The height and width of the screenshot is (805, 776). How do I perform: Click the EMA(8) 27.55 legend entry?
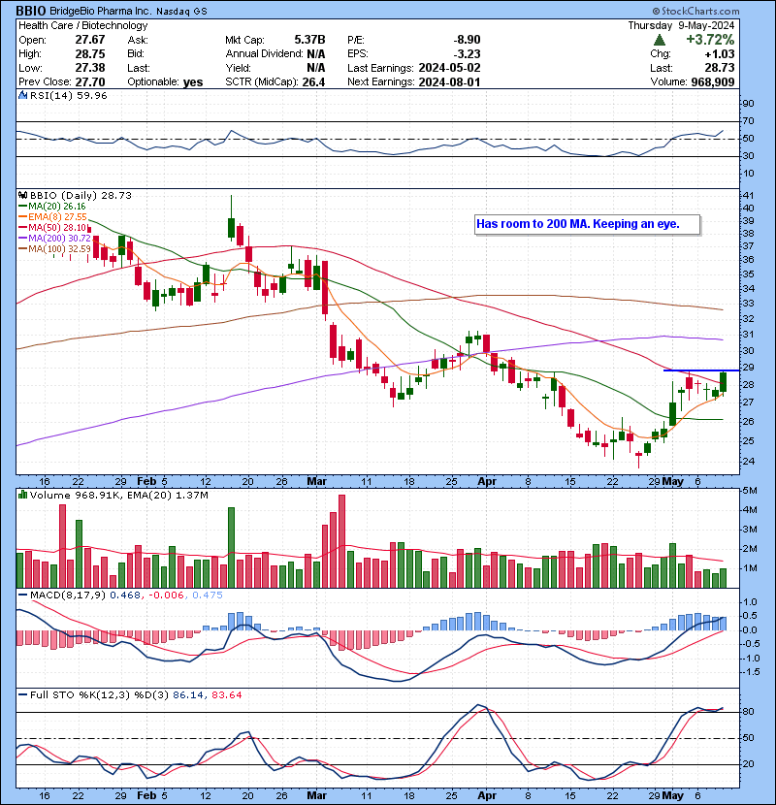[53, 216]
